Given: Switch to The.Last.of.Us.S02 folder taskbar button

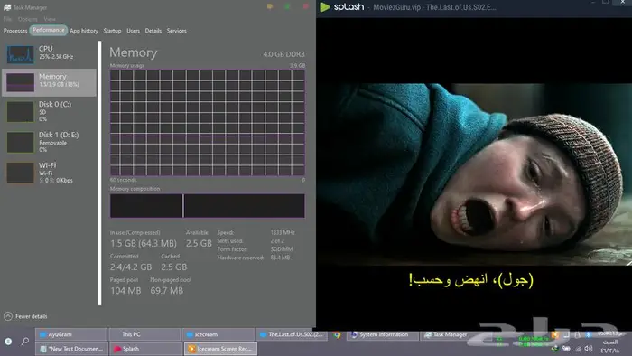Looking at the screenshot, I should [x=292, y=334].
